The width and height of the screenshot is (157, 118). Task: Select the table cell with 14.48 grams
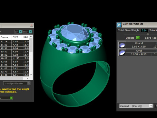click(x=6, y=75)
